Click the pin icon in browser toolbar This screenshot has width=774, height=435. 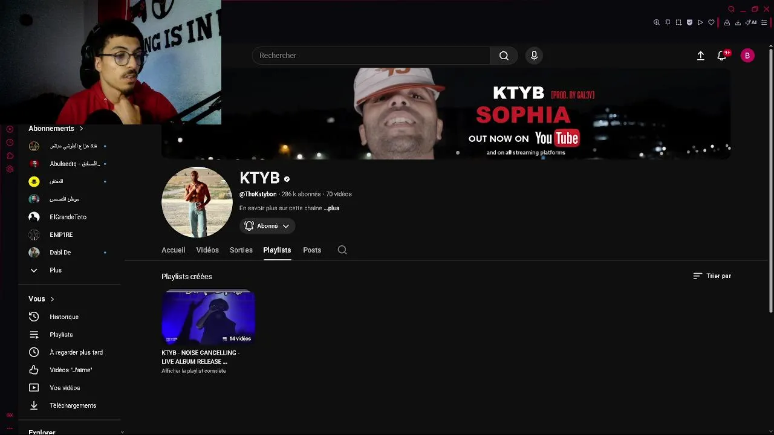[668, 22]
